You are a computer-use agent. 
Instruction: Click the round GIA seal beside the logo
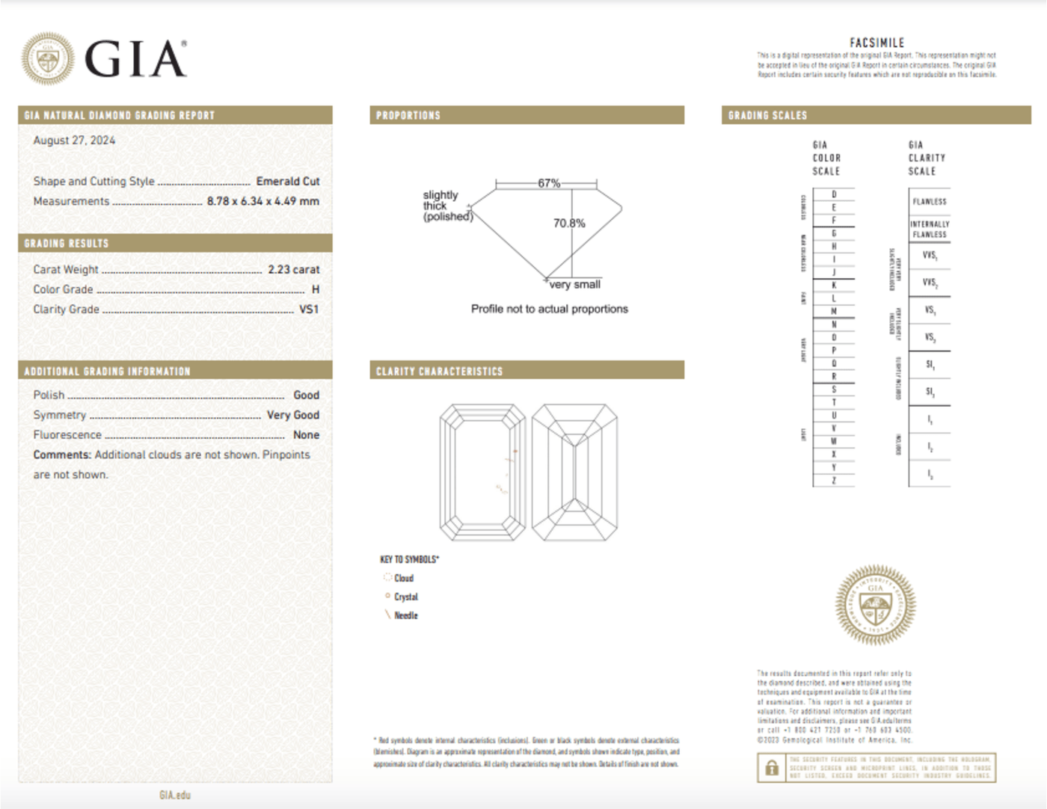click(48, 58)
